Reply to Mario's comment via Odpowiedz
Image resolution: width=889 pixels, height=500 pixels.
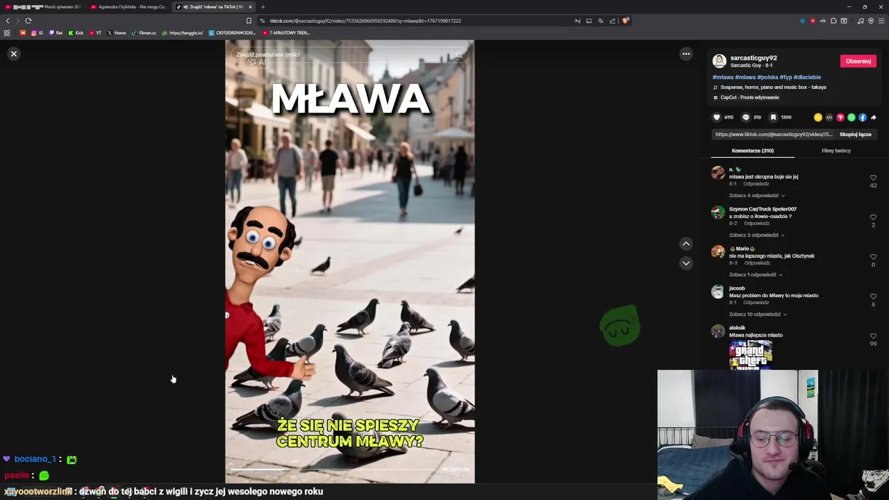(x=756, y=263)
